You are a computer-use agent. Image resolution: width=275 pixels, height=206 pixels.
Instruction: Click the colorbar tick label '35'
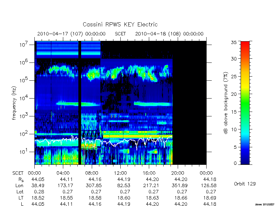pyautogui.click(x=234, y=42)
